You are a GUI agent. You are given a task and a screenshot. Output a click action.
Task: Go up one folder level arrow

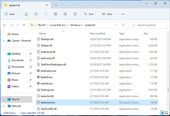pyautogui.click(x=24, y=25)
